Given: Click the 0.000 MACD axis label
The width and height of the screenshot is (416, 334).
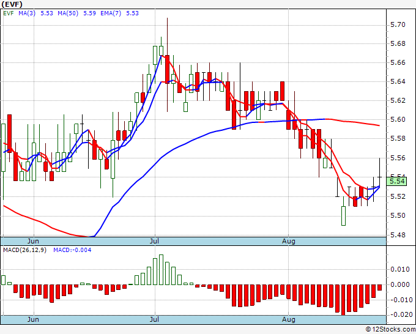Looking at the screenshot, I should (x=400, y=284).
